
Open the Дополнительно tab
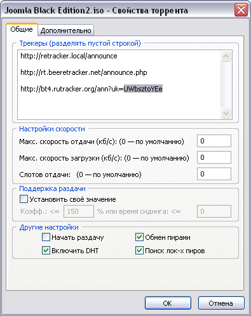[65, 30]
